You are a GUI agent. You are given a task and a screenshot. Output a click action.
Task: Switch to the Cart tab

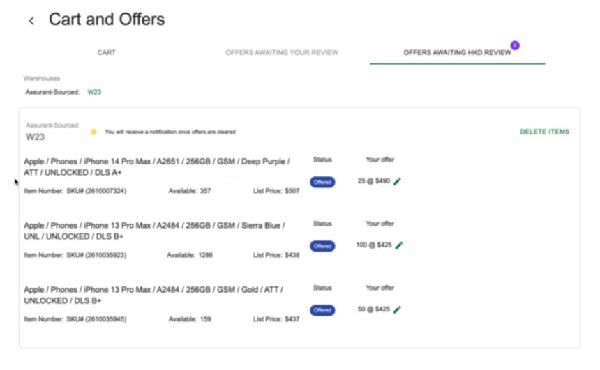106,52
